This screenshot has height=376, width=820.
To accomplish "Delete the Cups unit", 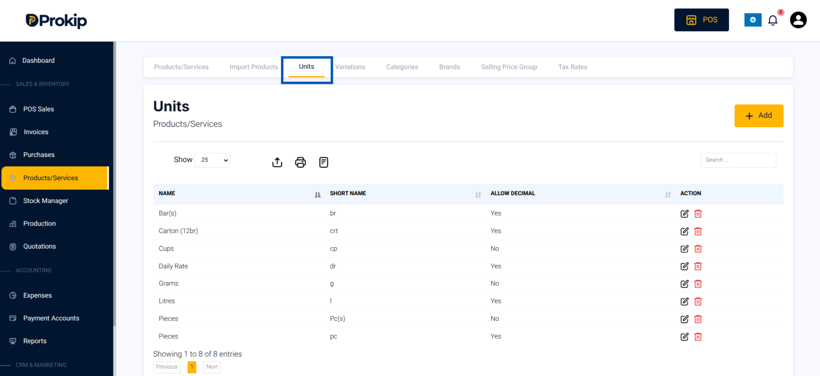I will coord(698,249).
